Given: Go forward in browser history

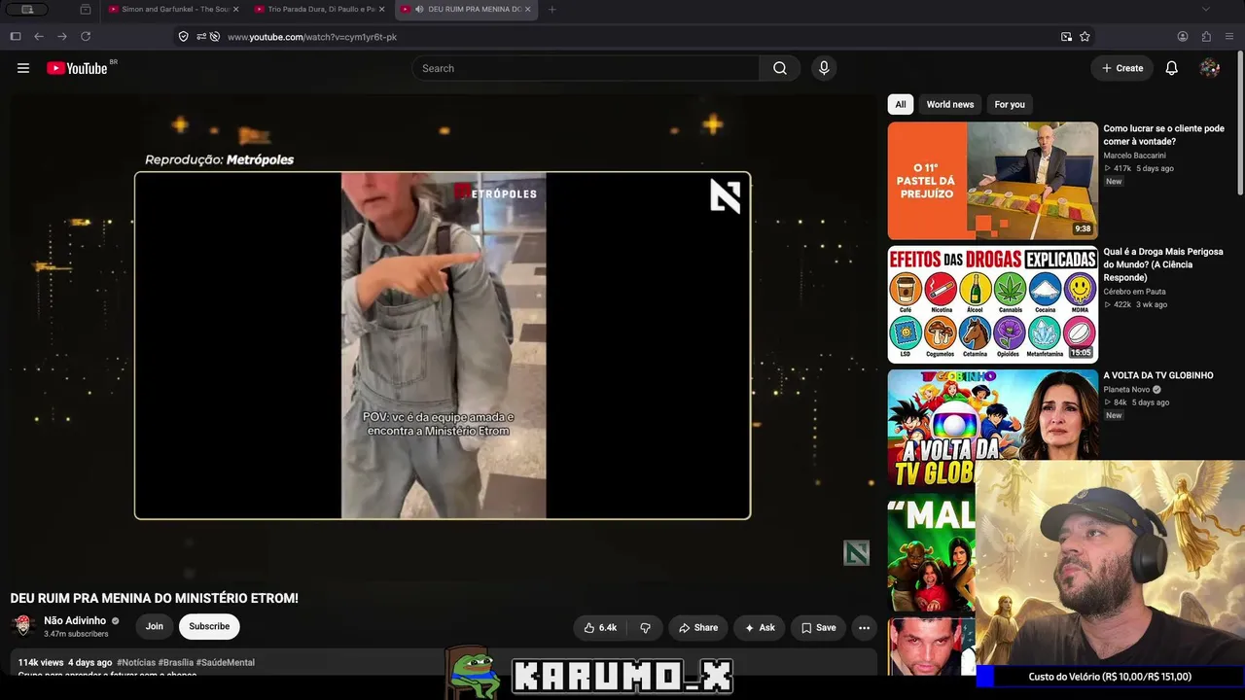Looking at the screenshot, I should 62,37.
